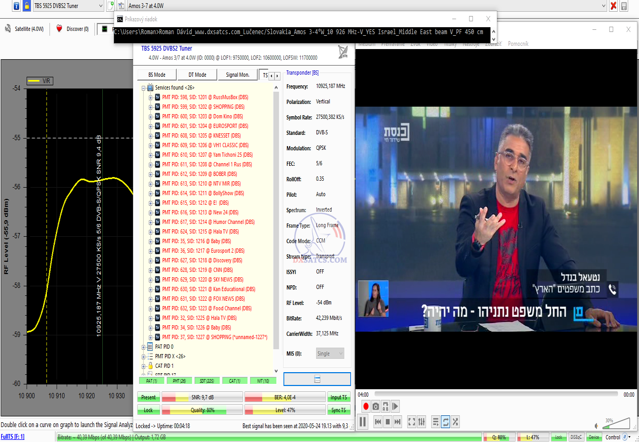The width and height of the screenshot is (639, 442).
Task: Stop video playback
Action: coord(388,422)
